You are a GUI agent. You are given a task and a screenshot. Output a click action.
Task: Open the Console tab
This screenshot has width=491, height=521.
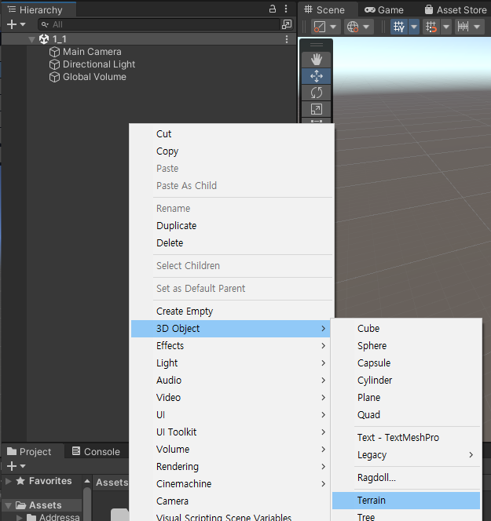coord(96,451)
